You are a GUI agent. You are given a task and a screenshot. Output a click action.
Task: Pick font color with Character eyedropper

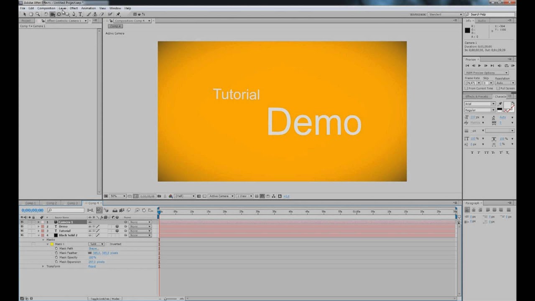click(499, 104)
